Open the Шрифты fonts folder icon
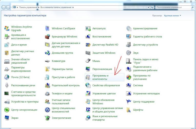Screen dimensions: 196x129 pyautogui.click(x=129, y=110)
